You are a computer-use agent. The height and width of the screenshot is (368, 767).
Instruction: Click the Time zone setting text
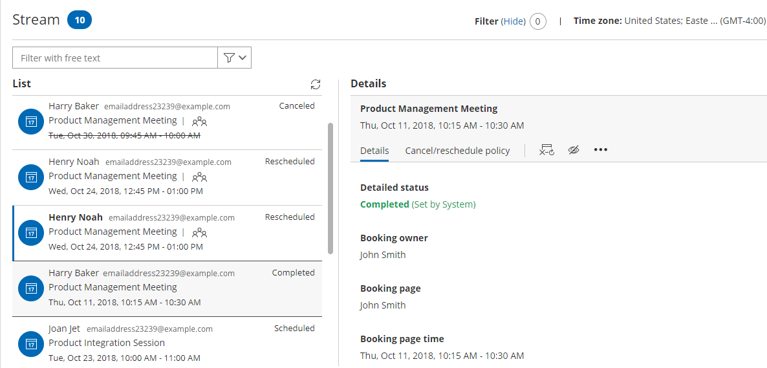[669, 21]
